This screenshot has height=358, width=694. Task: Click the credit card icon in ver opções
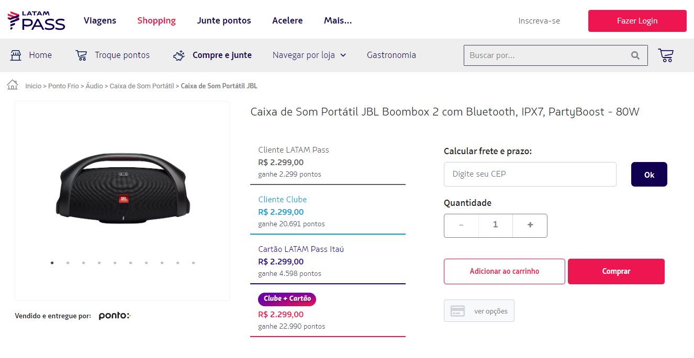(x=458, y=311)
